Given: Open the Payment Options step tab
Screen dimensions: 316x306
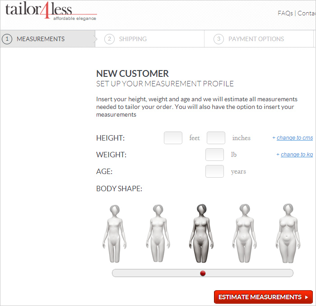Looking at the screenshot, I should pos(259,39).
